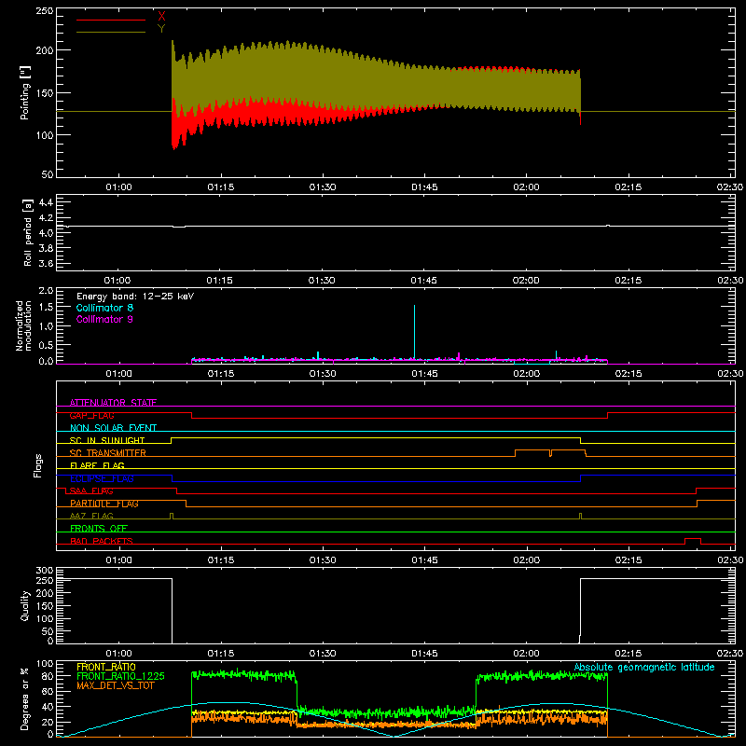Select the SC_IN_SUNLIGHT flag label

tap(107, 440)
